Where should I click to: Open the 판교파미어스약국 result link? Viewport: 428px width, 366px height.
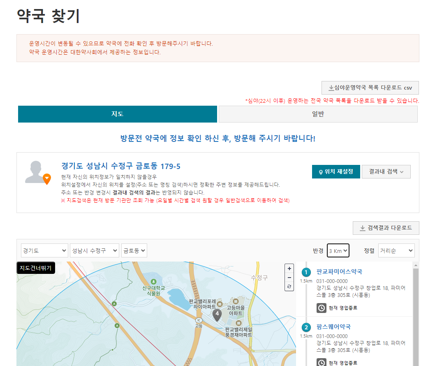click(339, 272)
